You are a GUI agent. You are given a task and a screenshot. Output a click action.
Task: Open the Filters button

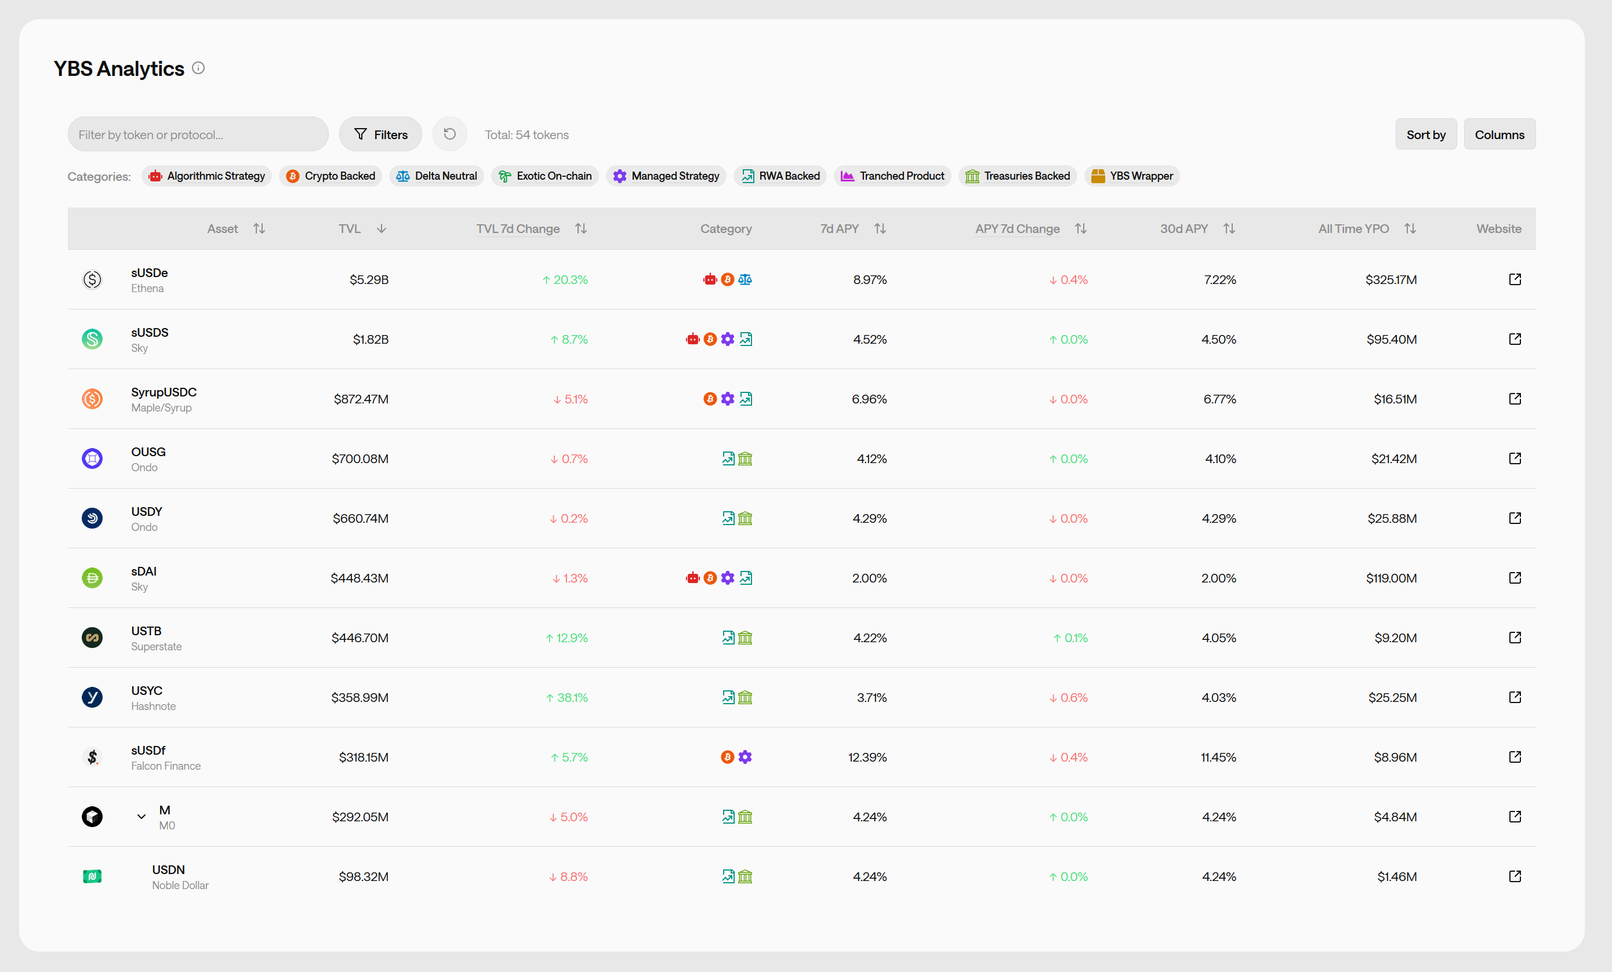click(x=381, y=134)
